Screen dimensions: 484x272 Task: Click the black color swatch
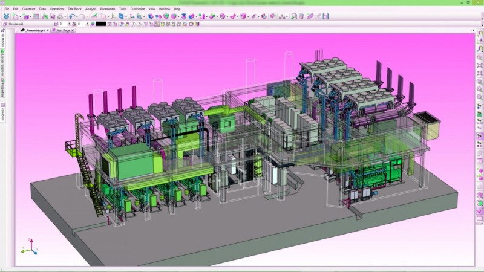click(101, 24)
